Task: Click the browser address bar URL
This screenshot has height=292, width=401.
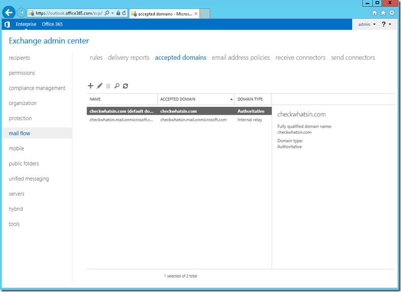Action: pyautogui.click(x=69, y=13)
